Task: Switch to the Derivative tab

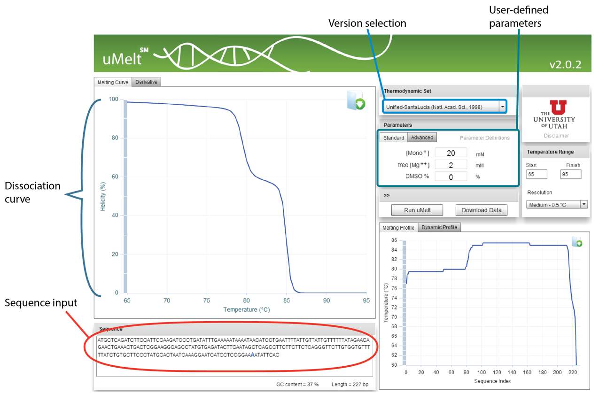Action: pyautogui.click(x=147, y=82)
